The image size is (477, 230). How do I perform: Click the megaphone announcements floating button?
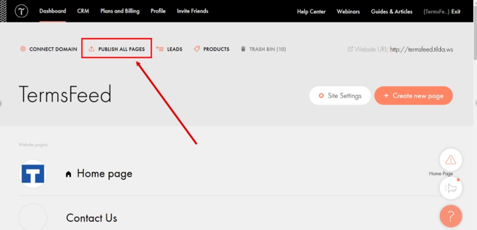pos(451,188)
